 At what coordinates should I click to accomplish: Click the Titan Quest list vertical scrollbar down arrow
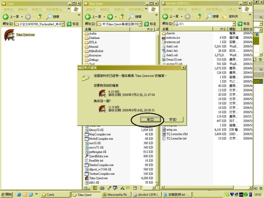tap(157, 184)
